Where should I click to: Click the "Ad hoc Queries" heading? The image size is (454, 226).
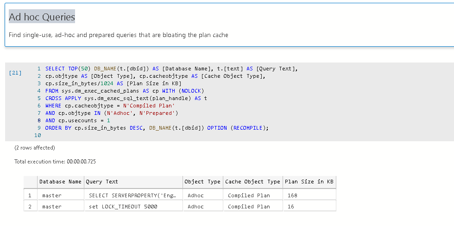42,17
